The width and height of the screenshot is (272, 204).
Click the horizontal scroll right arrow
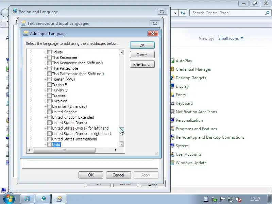116,150
